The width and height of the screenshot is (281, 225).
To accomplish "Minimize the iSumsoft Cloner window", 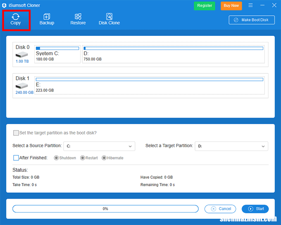I will [x=262, y=5].
